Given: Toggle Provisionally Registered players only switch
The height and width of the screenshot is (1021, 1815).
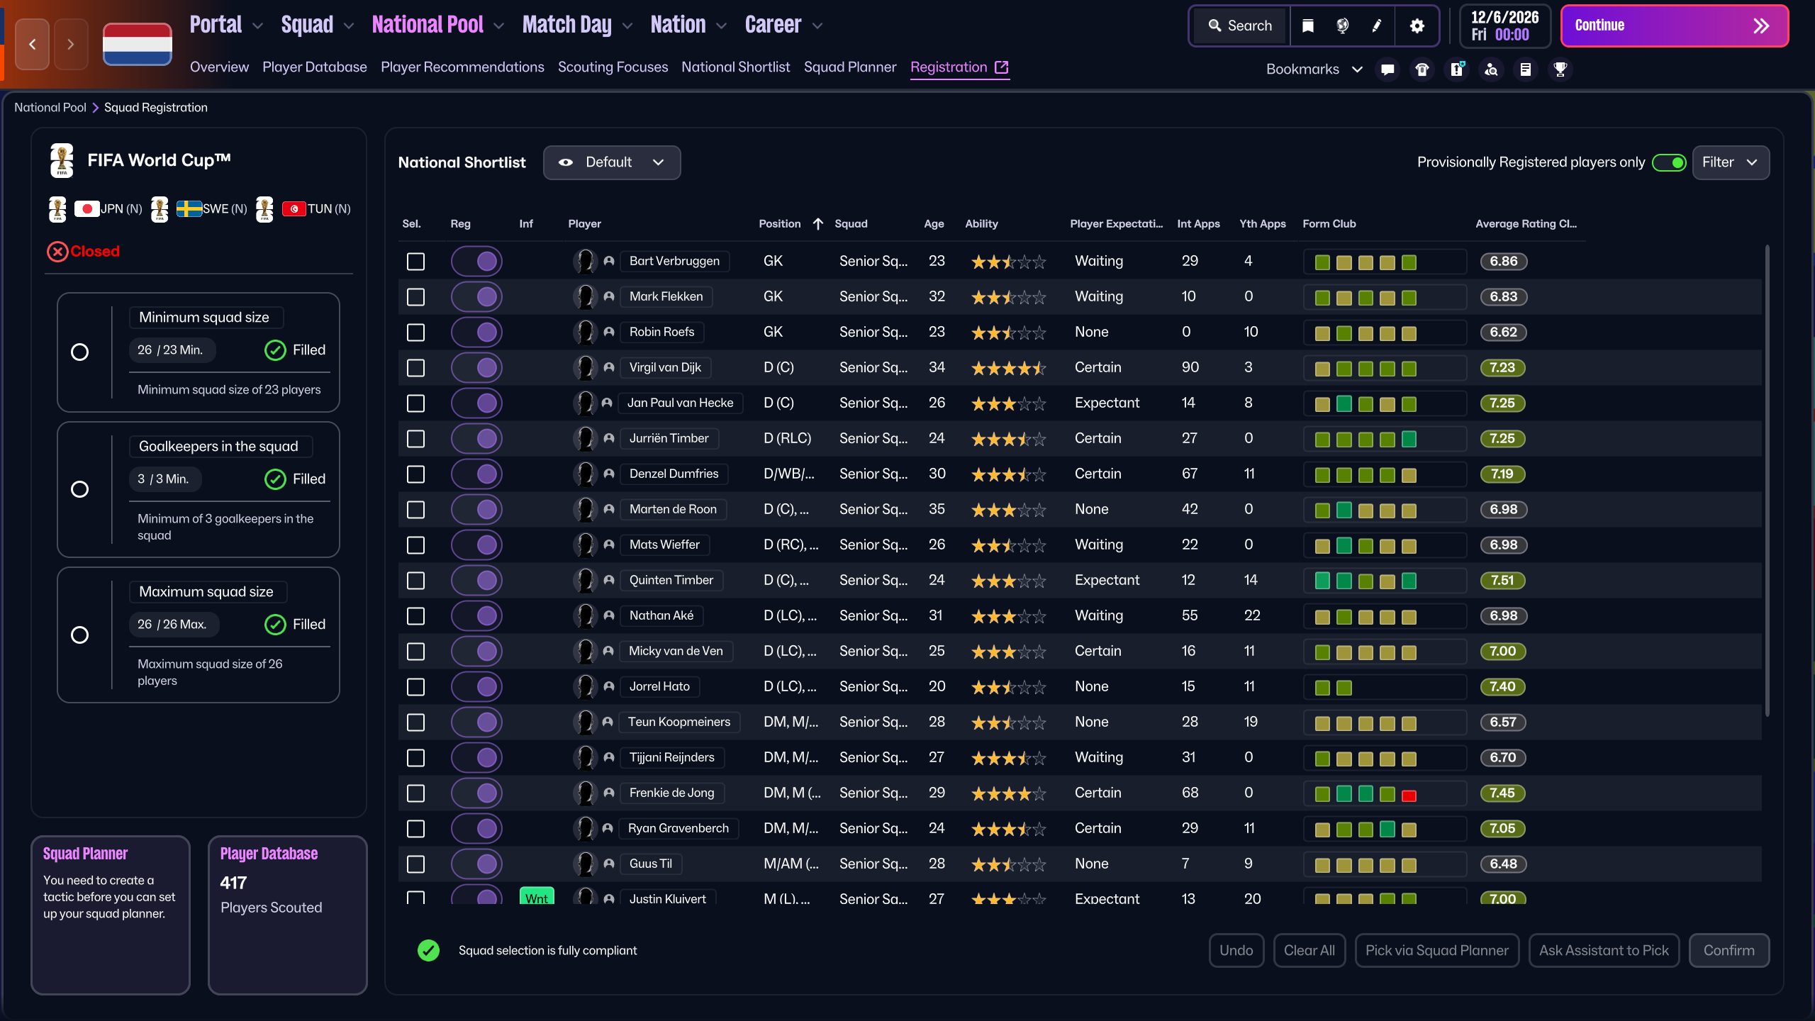Looking at the screenshot, I should (1669, 162).
